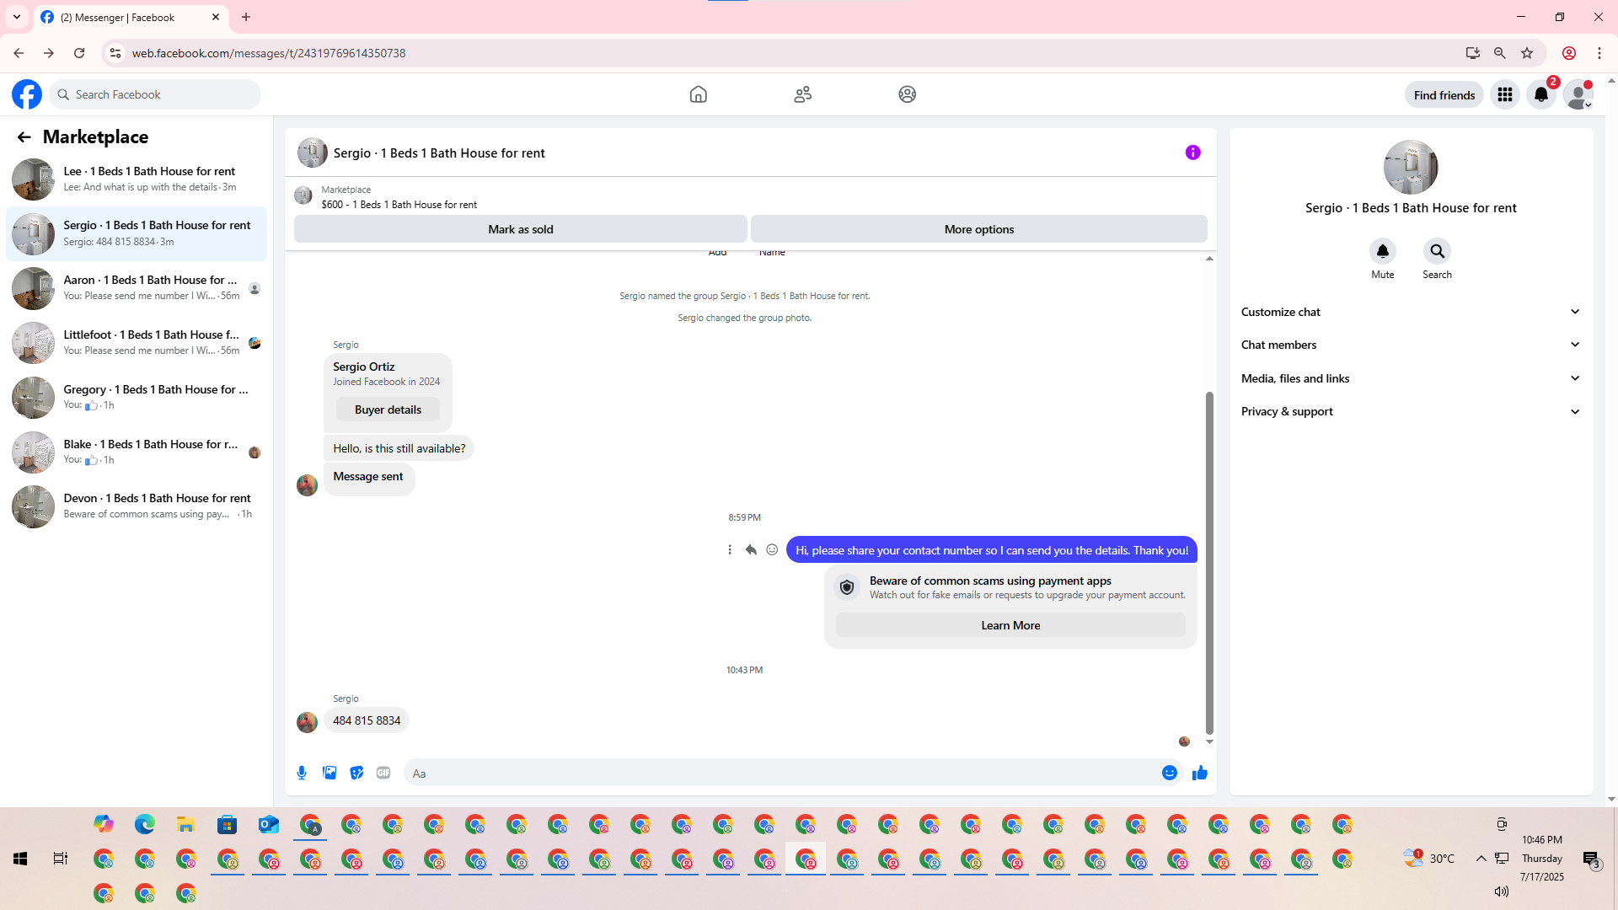
Task: Open Devon's house for rent conversation
Action: coord(137,506)
